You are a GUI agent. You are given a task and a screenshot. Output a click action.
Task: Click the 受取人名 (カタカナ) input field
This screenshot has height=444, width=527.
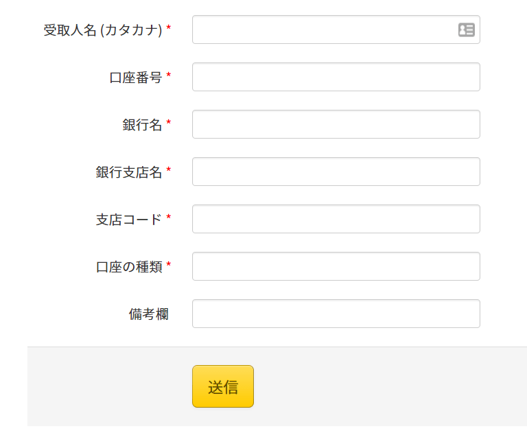[323, 30]
